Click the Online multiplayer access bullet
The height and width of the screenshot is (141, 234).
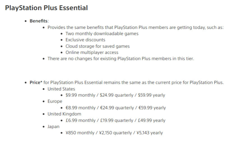92,52
